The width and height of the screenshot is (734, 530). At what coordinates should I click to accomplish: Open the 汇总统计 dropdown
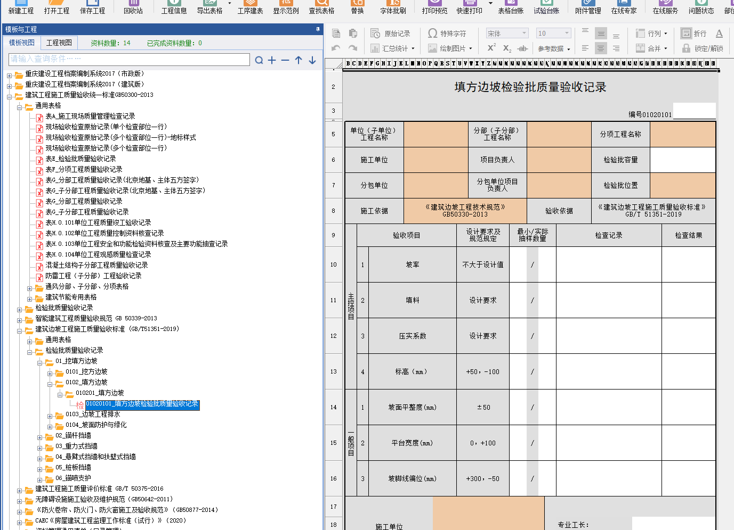392,48
